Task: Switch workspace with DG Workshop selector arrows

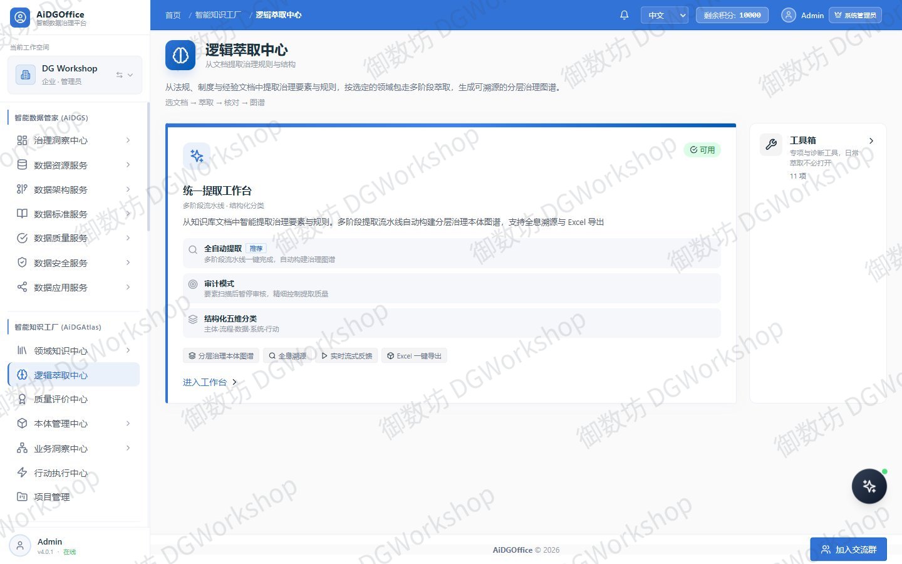Action: pyautogui.click(x=124, y=75)
